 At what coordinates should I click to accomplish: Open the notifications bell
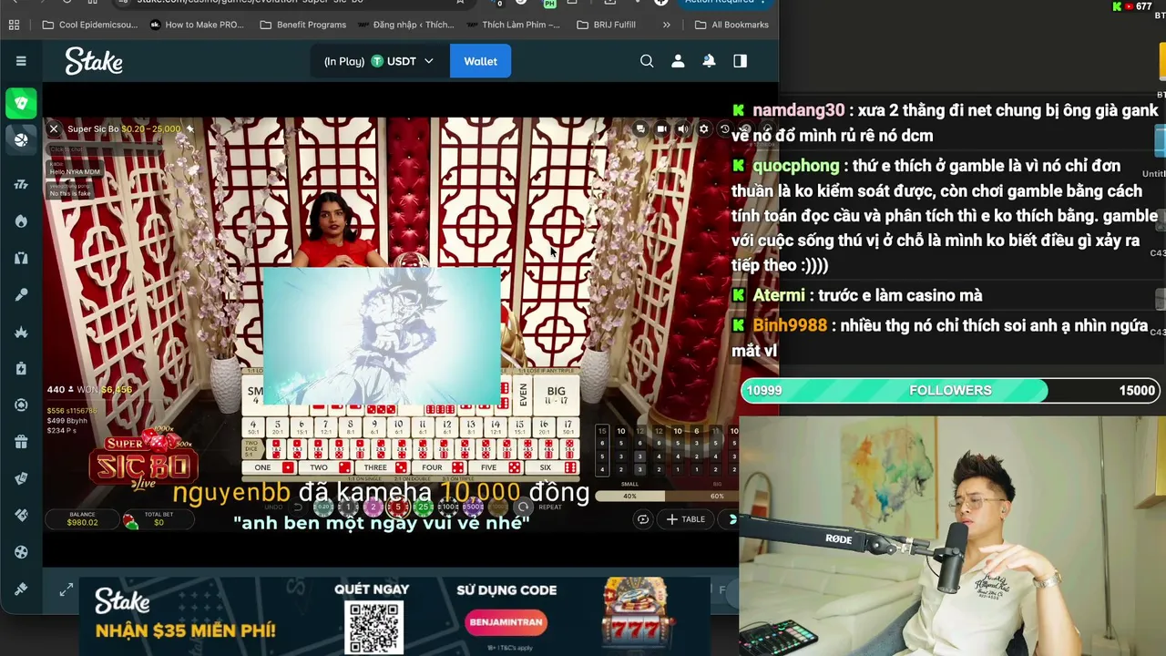[709, 61]
